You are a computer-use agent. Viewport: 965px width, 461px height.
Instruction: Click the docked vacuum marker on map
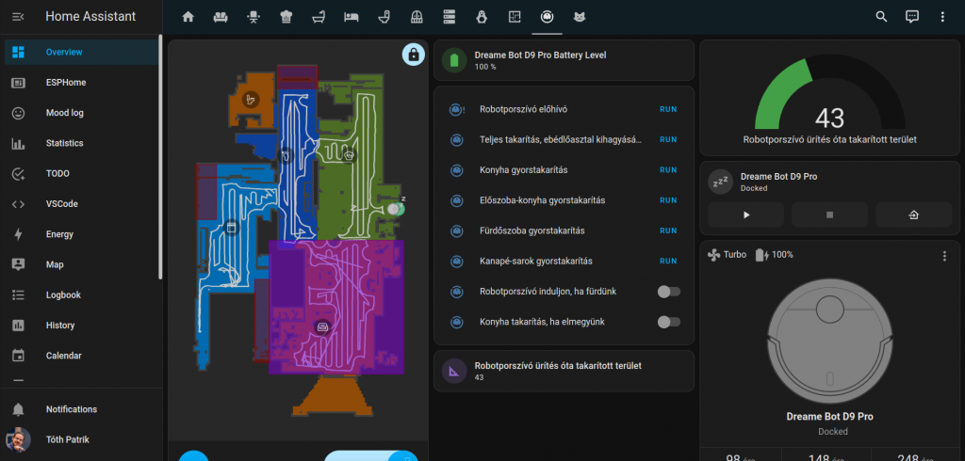[x=395, y=209]
